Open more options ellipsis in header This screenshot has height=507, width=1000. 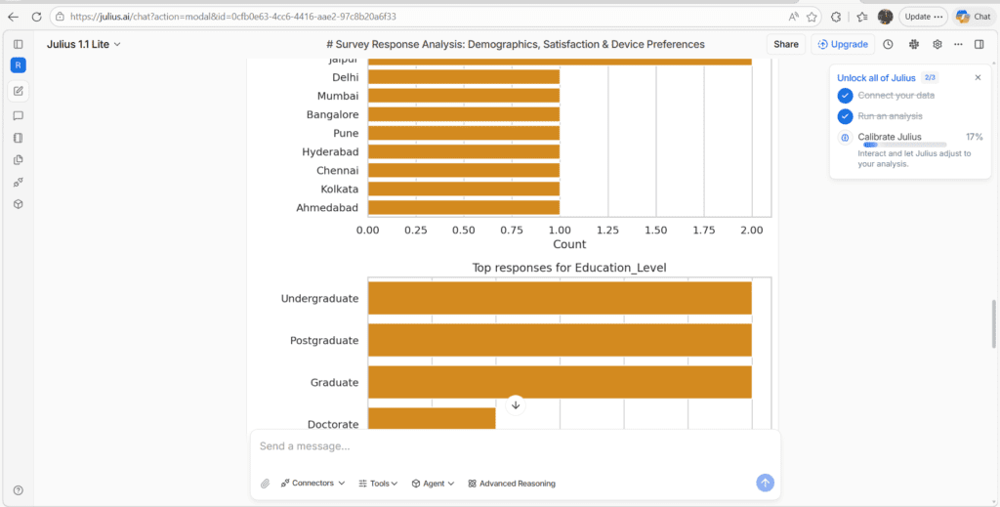[x=958, y=44]
